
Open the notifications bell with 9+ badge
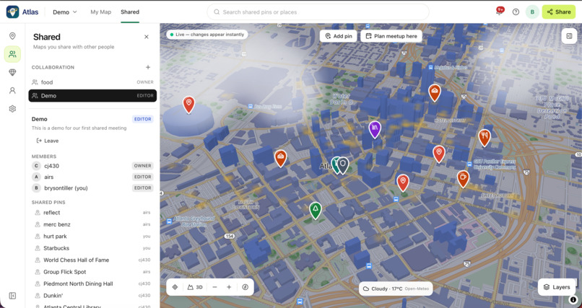(499, 12)
